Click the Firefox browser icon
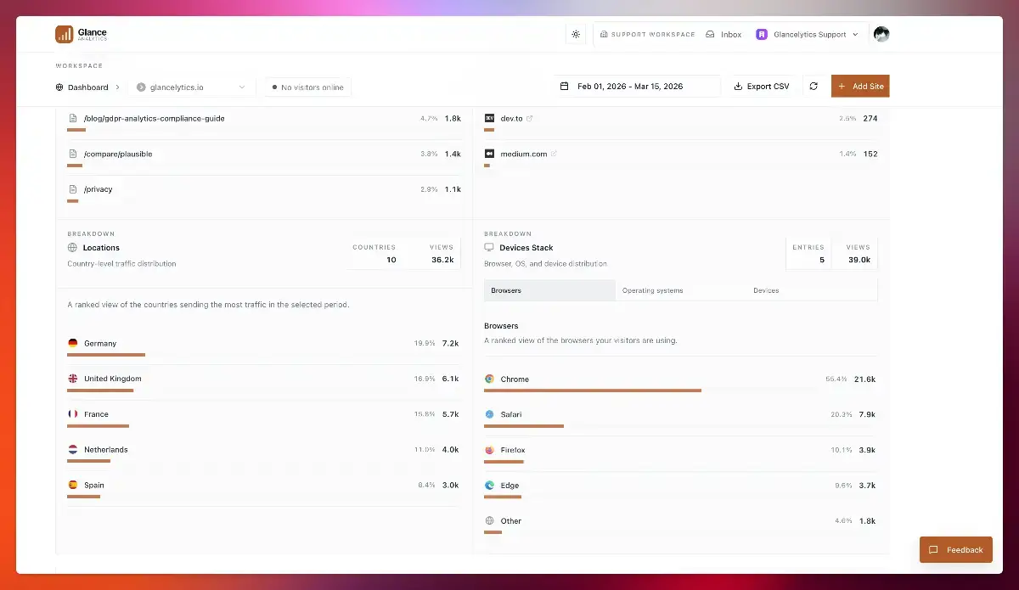1019x590 pixels. (489, 450)
